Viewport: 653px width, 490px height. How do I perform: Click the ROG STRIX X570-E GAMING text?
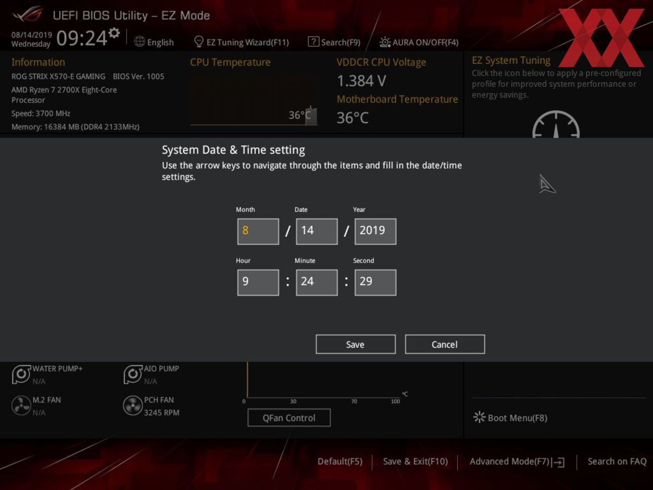click(59, 76)
